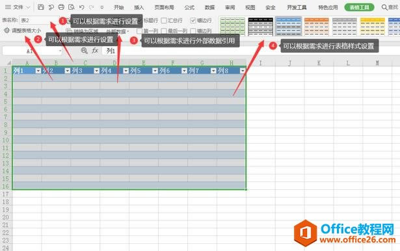The height and width of the screenshot is (251, 400).
Task: Switch to the 特色应用 Featured Apps tab
Action: [328, 7]
